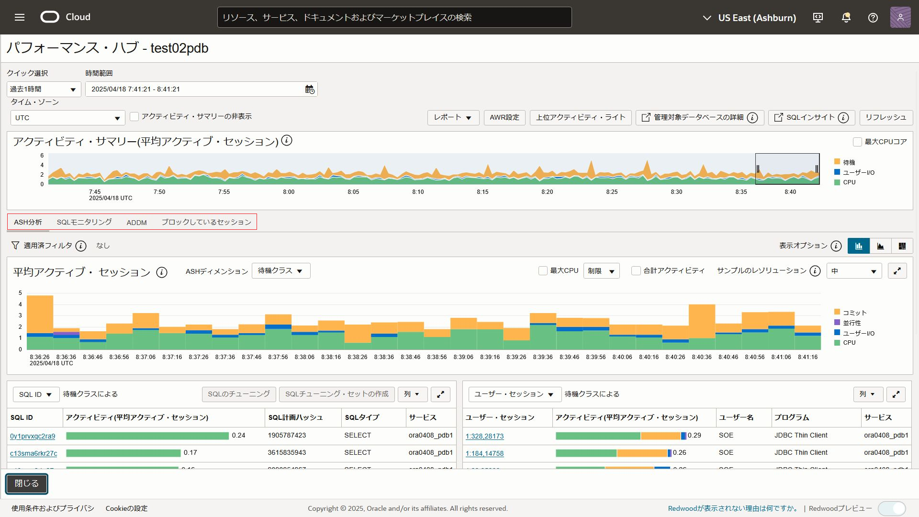Open the help question mark icon

click(x=873, y=18)
